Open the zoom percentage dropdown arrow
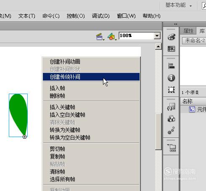The image size is (206, 191). tap(157, 36)
